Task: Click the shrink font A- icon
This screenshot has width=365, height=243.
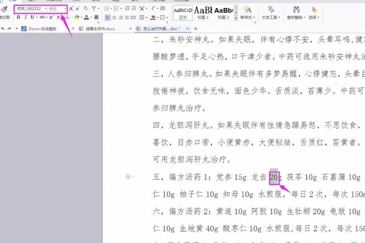Action: coord(78,9)
